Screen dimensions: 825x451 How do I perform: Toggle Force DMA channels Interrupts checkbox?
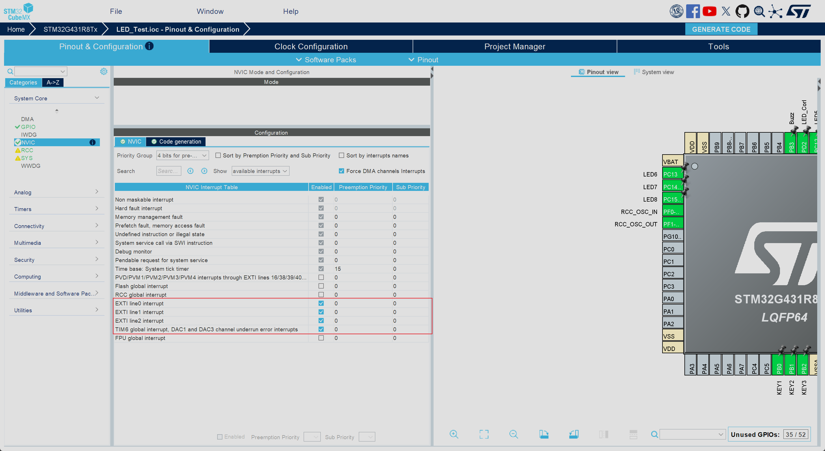(341, 171)
